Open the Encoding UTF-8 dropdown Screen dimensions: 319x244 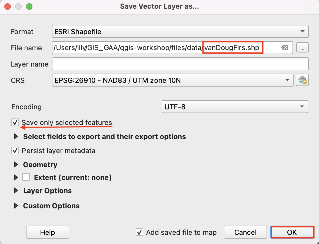[x=234, y=107]
